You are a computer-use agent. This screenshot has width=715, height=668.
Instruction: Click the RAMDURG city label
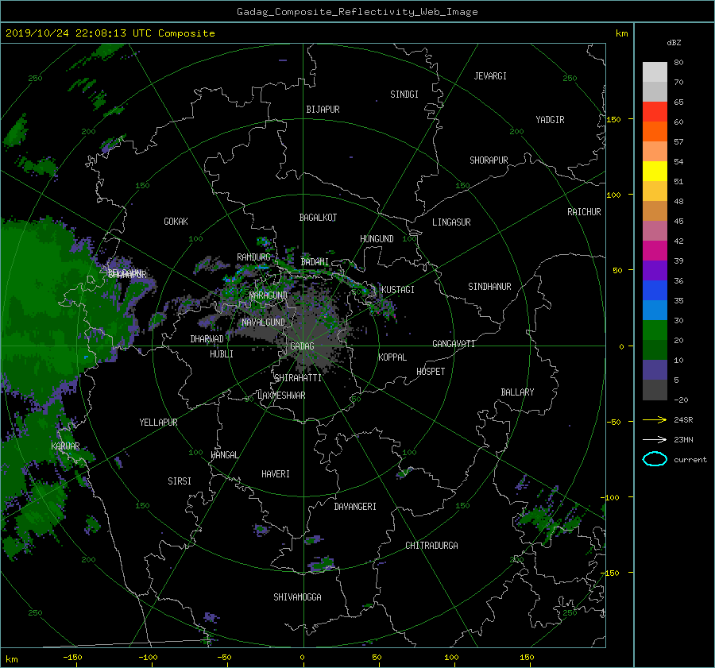[x=253, y=257]
